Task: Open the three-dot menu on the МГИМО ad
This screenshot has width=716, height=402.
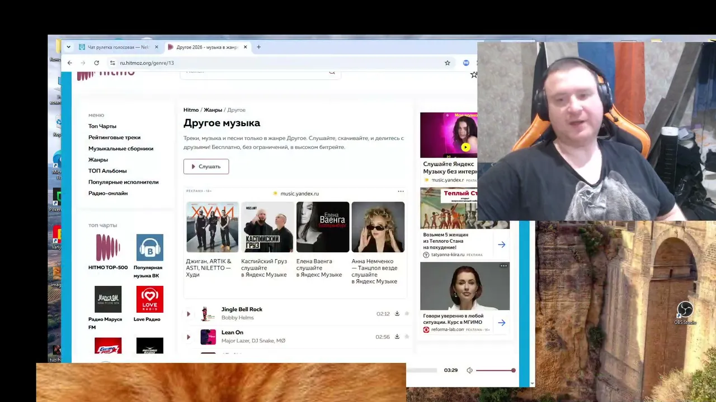Action: (503, 266)
